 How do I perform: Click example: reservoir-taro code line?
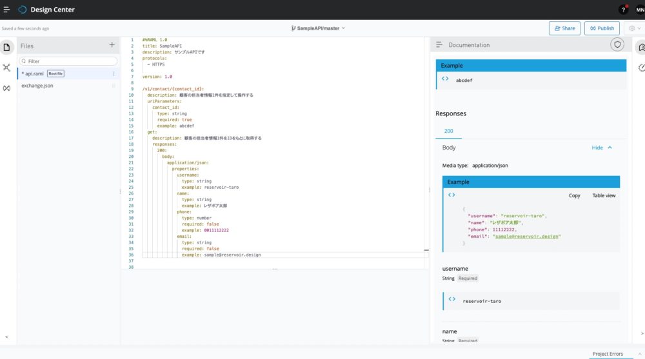coord(210,187)
